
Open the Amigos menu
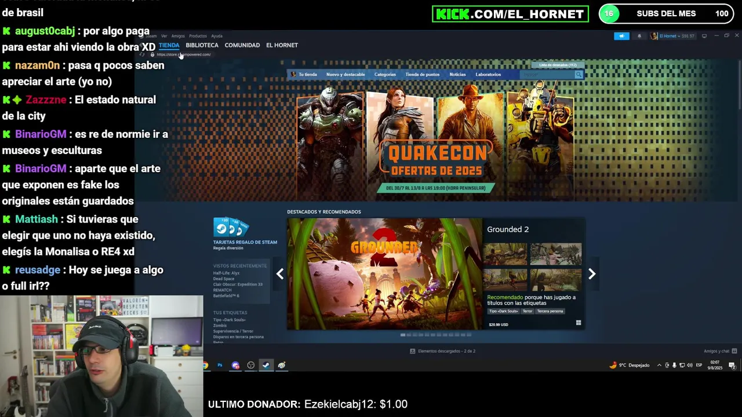pyautogui.click(x=178, y=36)
